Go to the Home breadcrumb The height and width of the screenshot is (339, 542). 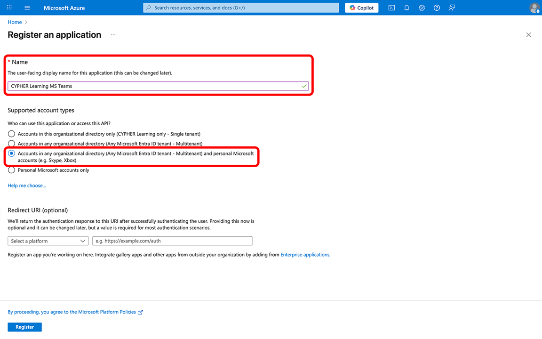point(15,22)
